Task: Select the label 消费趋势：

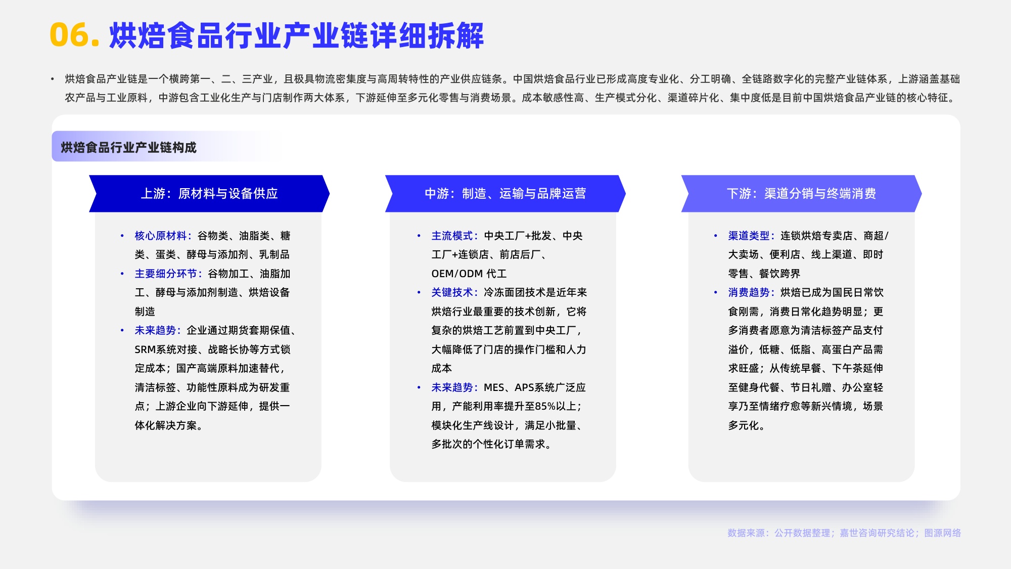Action: tap(752, 292)
